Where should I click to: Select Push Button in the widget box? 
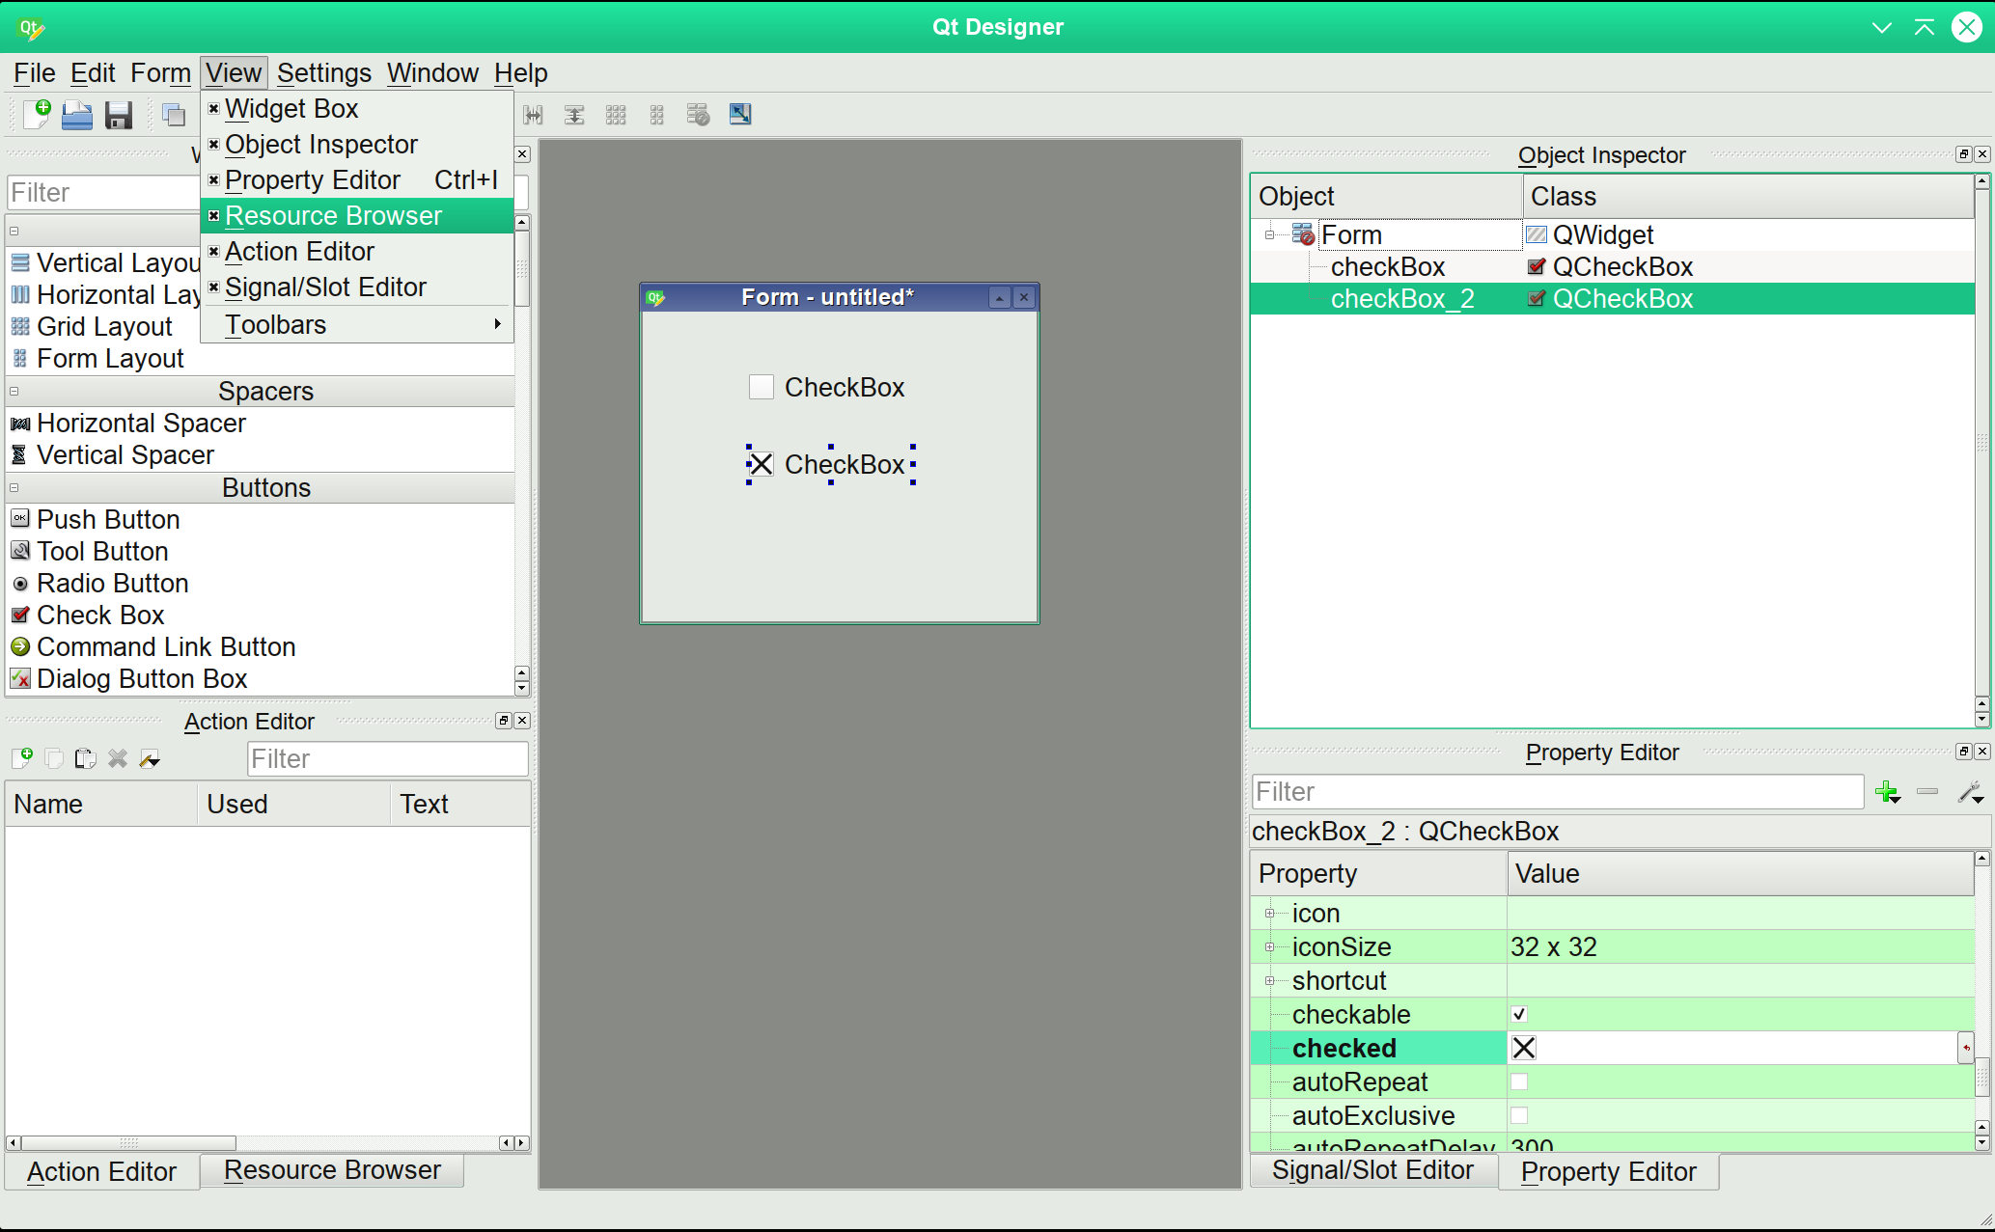pyautogui.click(x=108, y=520)
